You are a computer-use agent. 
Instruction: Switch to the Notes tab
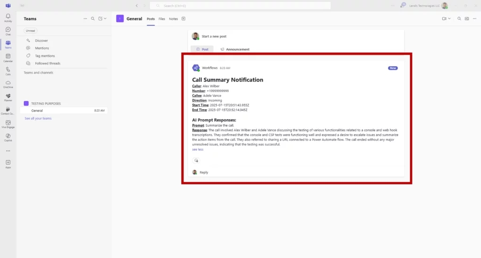[173, 19]
